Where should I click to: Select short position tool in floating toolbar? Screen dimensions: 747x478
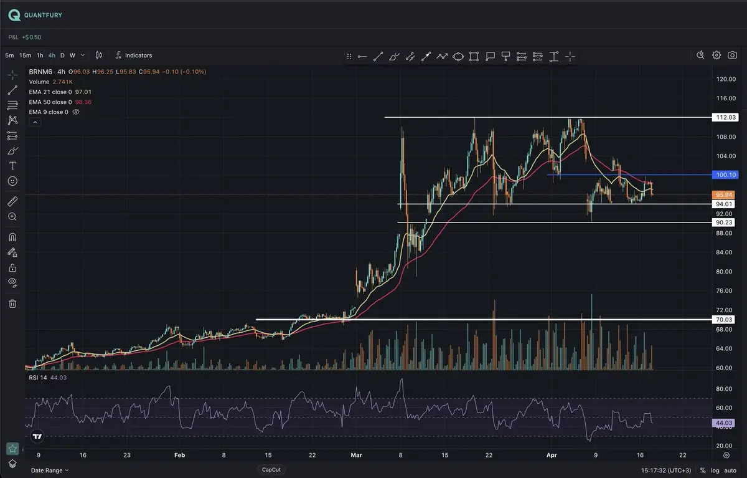click(x=538, y=56)
